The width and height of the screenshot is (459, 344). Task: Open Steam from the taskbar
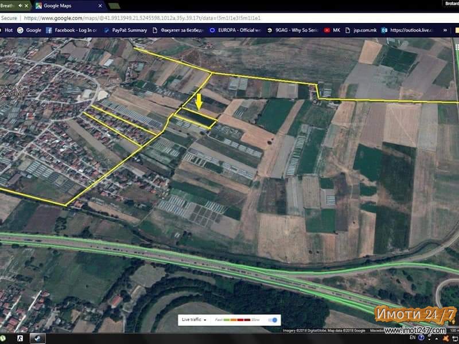point(37,338)
